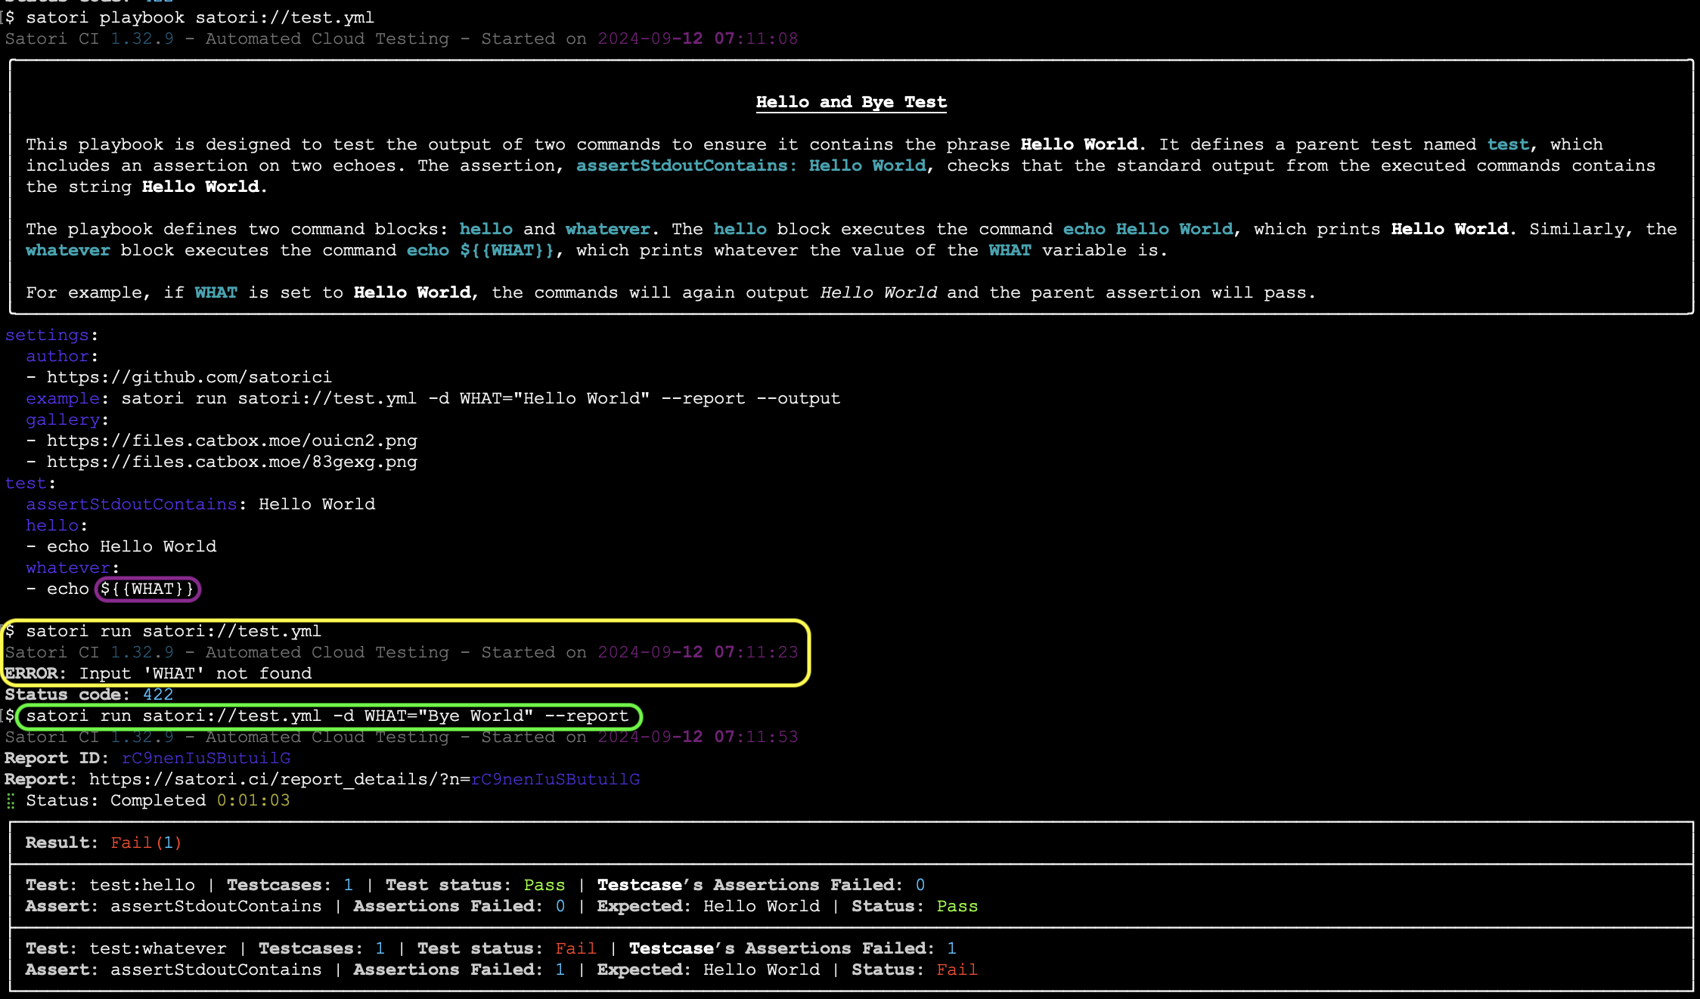
Task: Open the ouicn2.png gallery link
Action: pos(232,441)
